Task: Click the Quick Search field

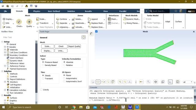Action: pyautogui.click(x=159, y=11)
